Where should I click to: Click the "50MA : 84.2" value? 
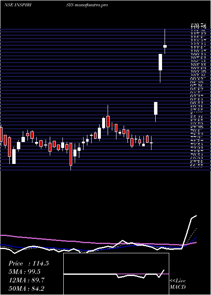(27, 288)
